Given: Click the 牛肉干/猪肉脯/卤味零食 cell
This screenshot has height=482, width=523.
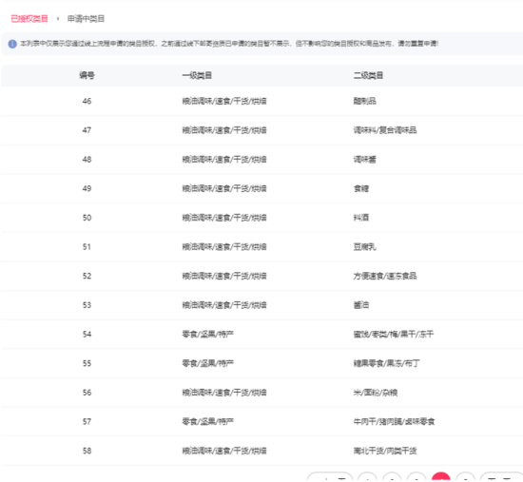Looking at the screenshot, I should (x=394, y=421).
